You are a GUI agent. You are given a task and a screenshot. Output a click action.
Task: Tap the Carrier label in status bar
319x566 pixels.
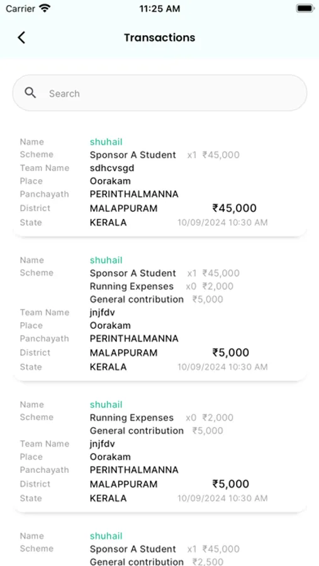coord(21,9)
